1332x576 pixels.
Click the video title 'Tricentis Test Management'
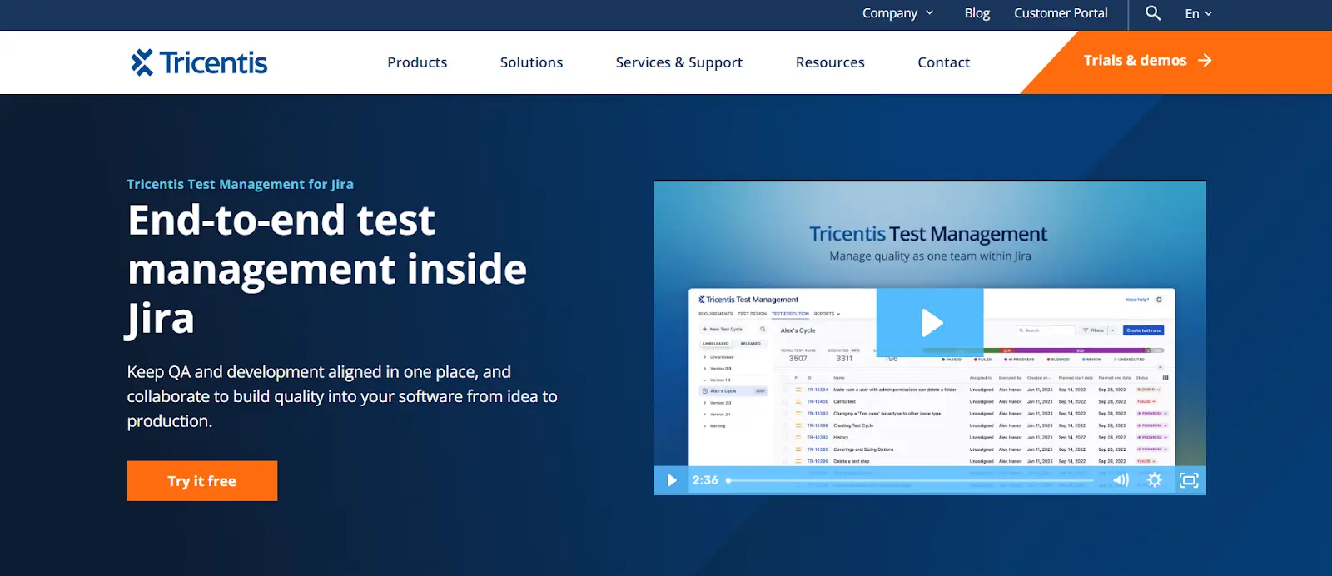point(928,234)
